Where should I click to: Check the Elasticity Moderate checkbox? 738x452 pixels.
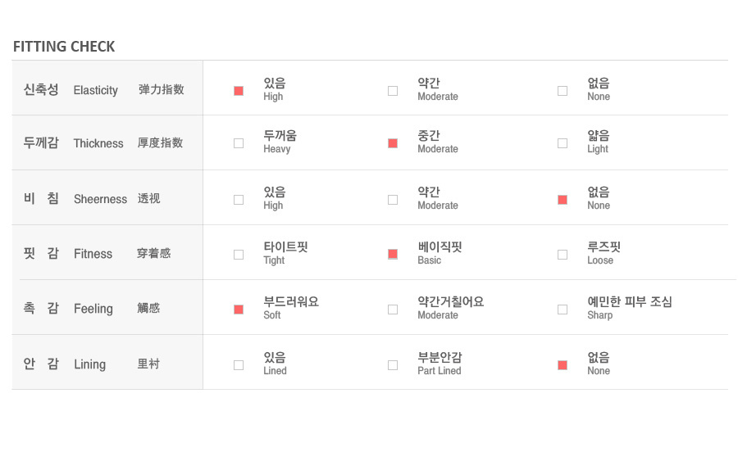coord(393,91)
